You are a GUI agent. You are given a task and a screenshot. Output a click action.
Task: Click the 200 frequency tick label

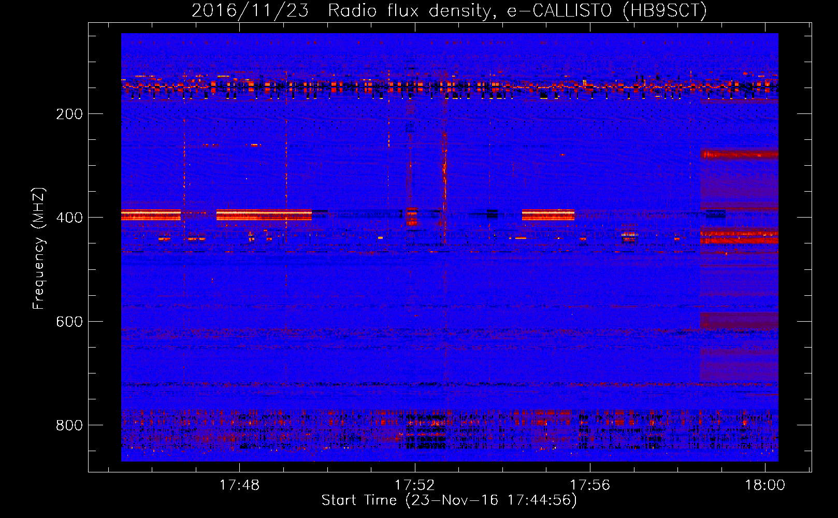[x=69, y=114]
